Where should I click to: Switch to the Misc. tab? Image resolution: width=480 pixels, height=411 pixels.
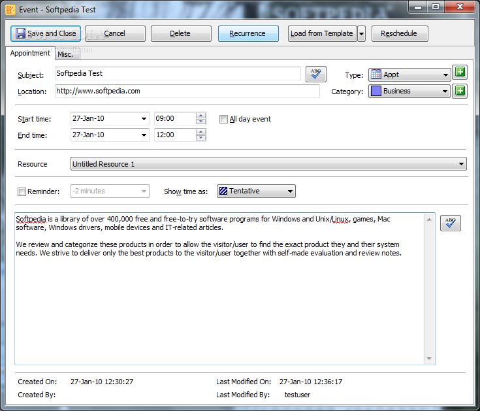67,54
